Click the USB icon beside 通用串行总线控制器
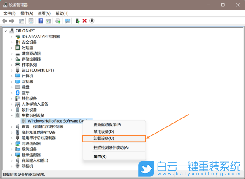The height and width of the screenshot is (179, 245). [18, 138]
